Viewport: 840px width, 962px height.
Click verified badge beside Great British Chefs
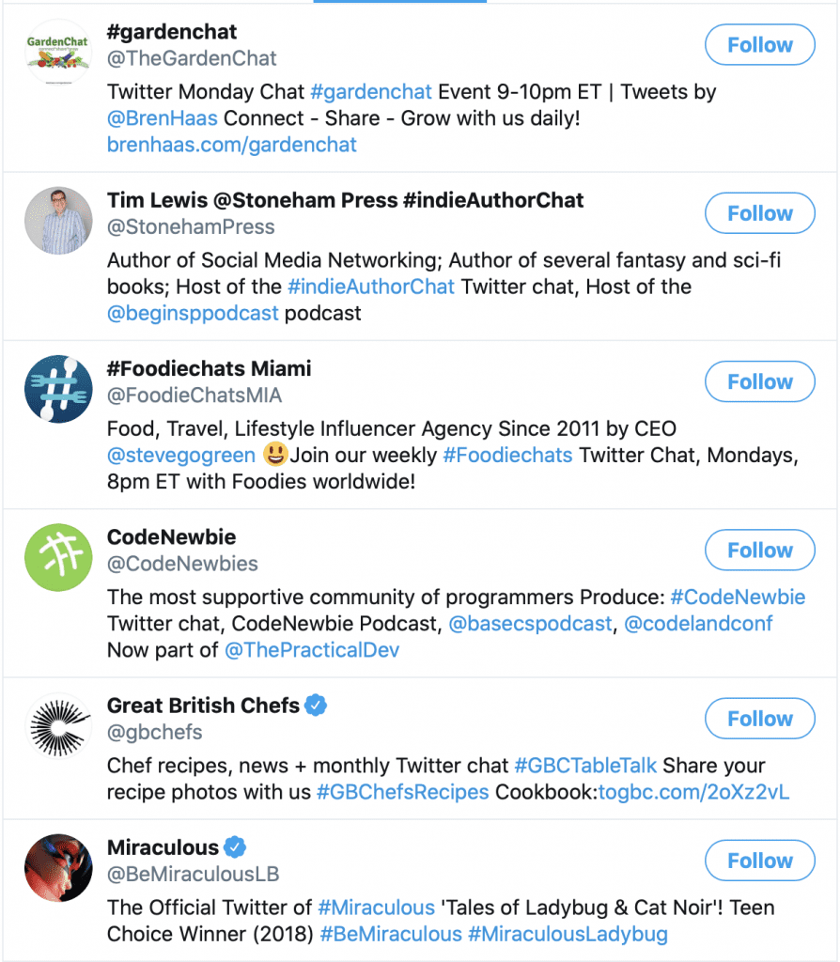click(317, 706)
